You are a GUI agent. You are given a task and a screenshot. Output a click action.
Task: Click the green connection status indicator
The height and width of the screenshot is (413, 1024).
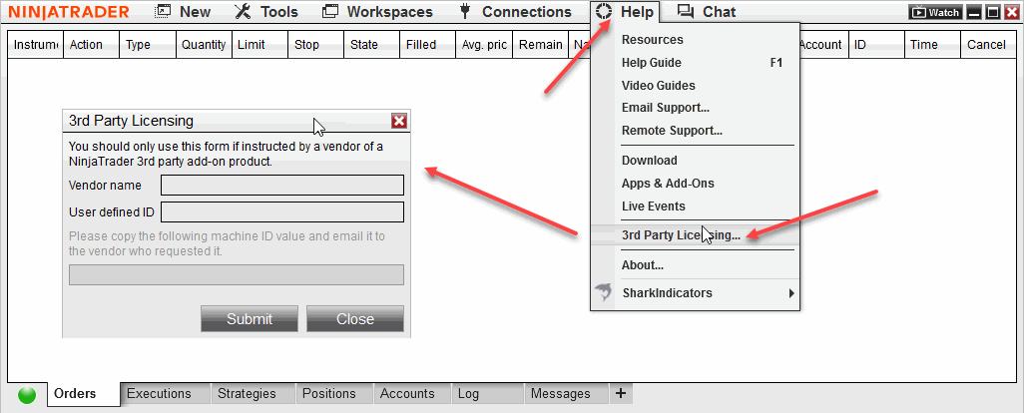pos(27,395)
